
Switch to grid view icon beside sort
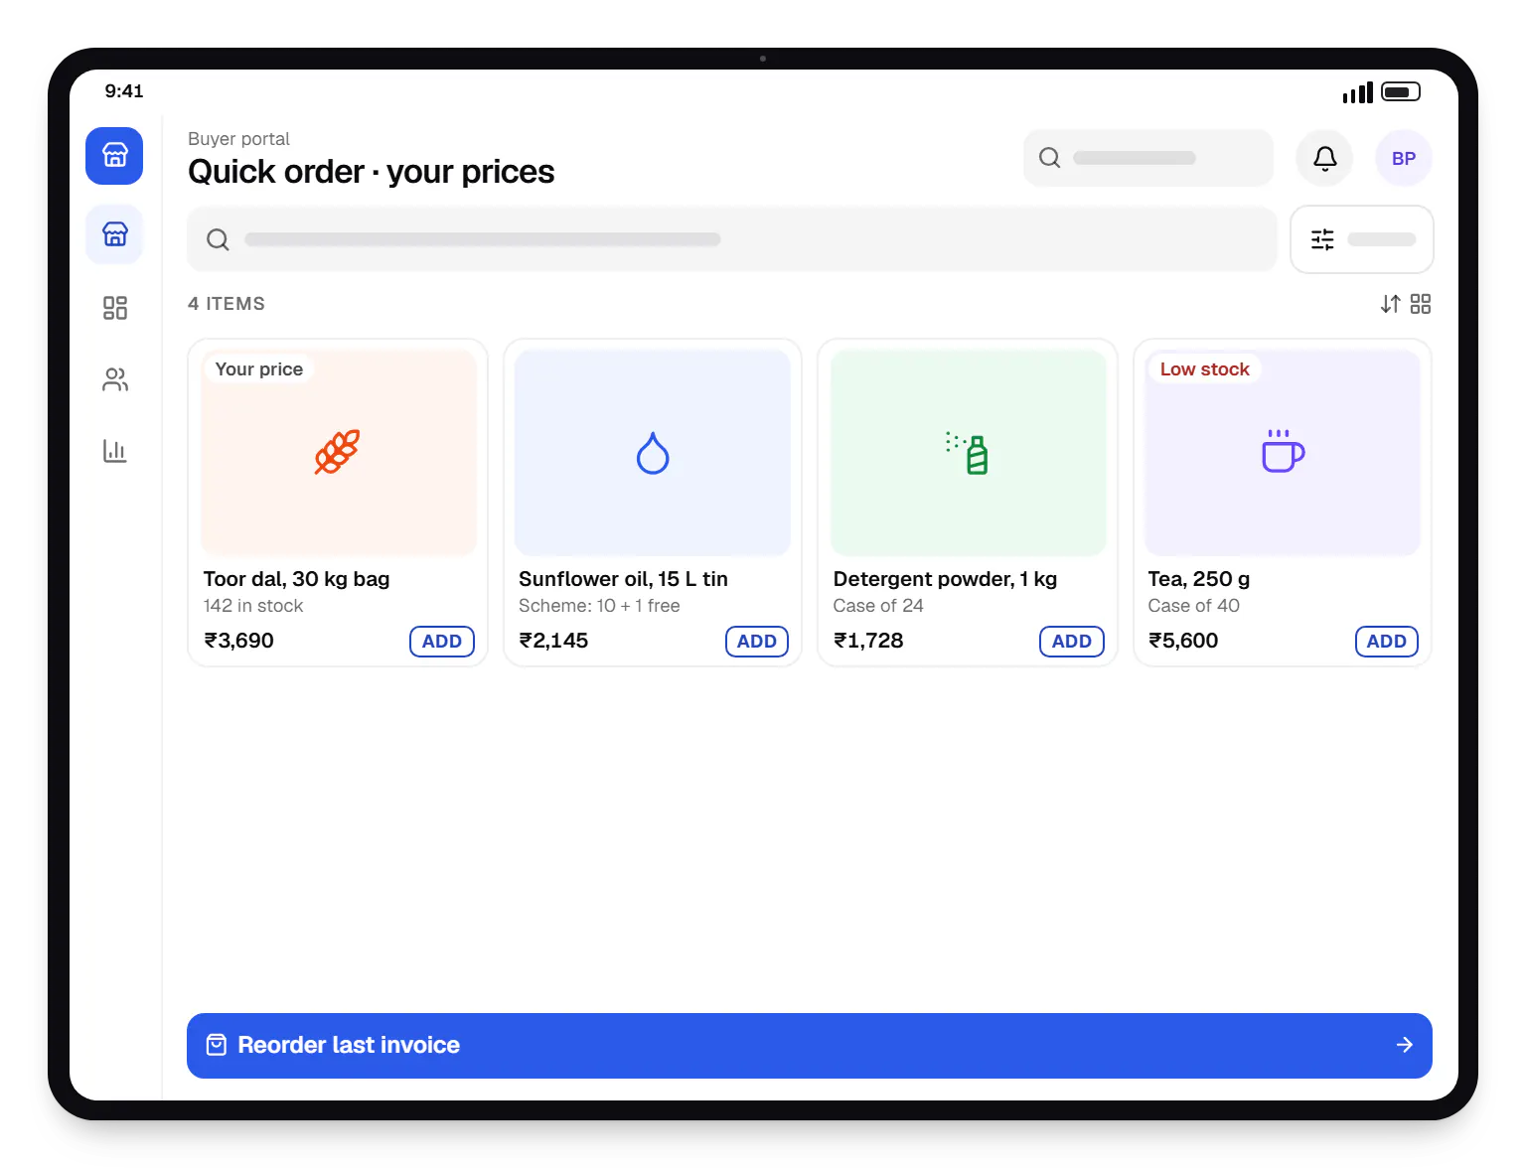point(1421,304)
